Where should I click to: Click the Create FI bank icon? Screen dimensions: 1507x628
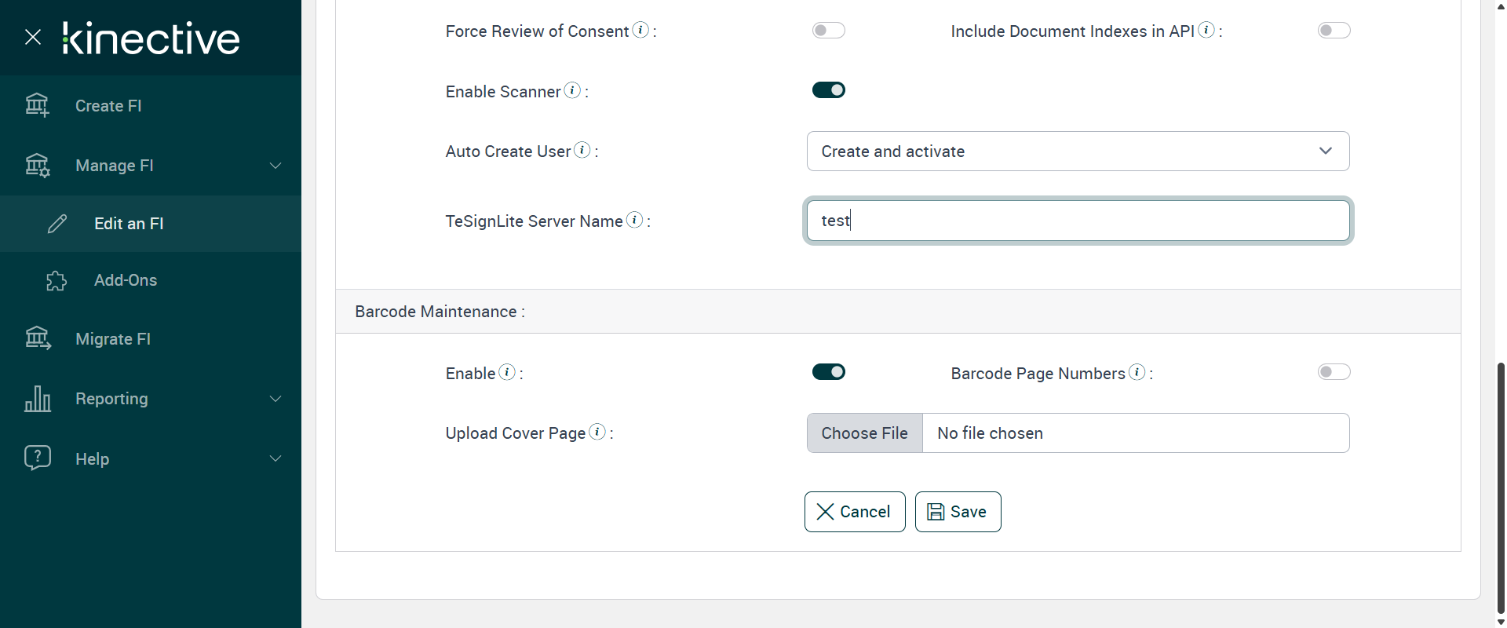(x=37, y=105)
